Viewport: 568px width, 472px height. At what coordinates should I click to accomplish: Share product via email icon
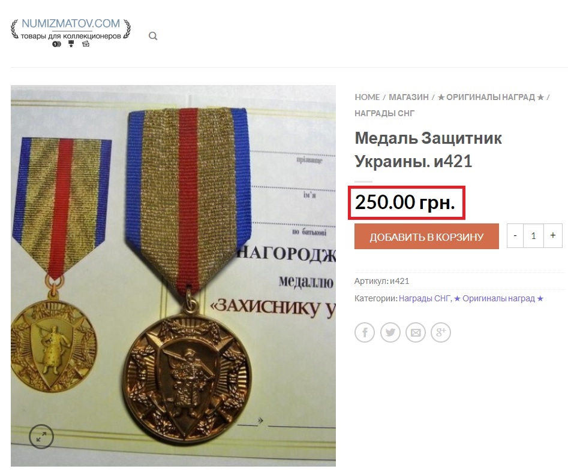[x=416, y=332]
